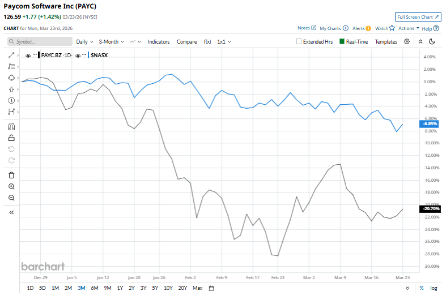Select the 5Y time range tab
Screen dimensions: 442x295
coord(155,288)
